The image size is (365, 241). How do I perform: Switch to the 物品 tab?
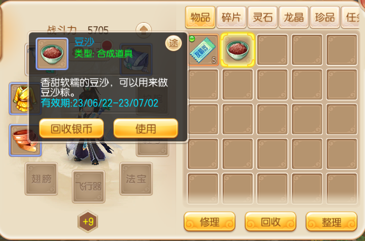(x=200, y=17)
